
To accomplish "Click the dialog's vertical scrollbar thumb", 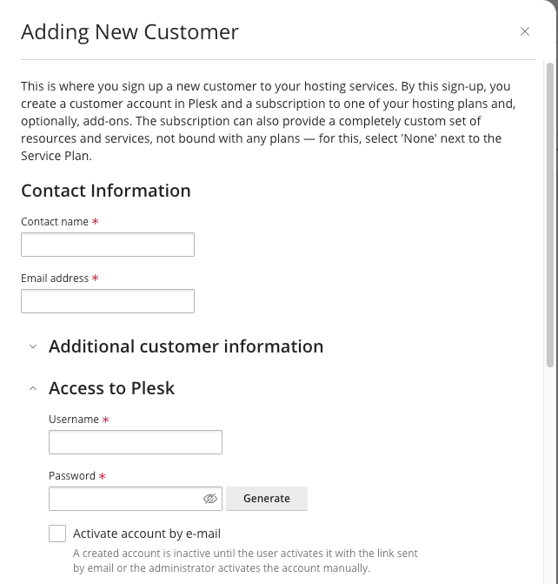I will [x=550, y=215].
